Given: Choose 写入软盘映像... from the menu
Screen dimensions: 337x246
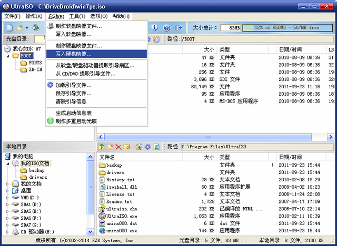Looking at the screenshot, I should coord(96,34).
